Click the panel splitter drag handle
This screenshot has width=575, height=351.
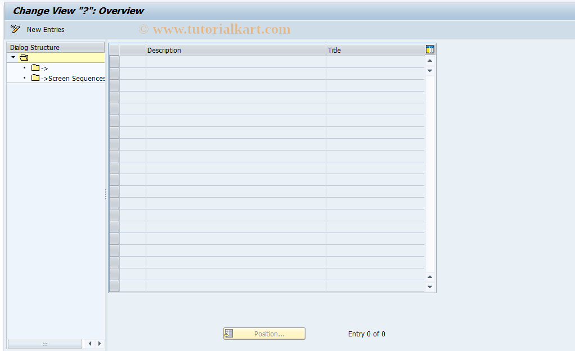pos(106,194)
